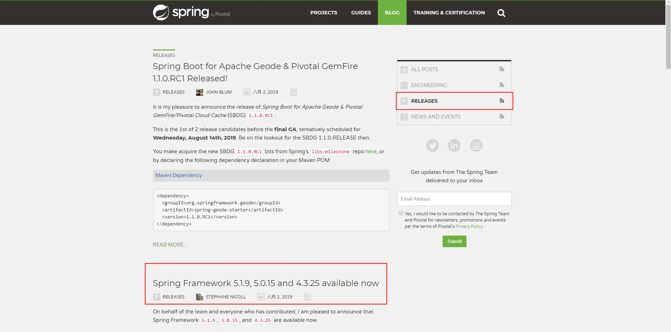The width and height of the screenshot is (671, 332).
Task: Click calendar icon on the Geode post
Action: coord(247,92)
